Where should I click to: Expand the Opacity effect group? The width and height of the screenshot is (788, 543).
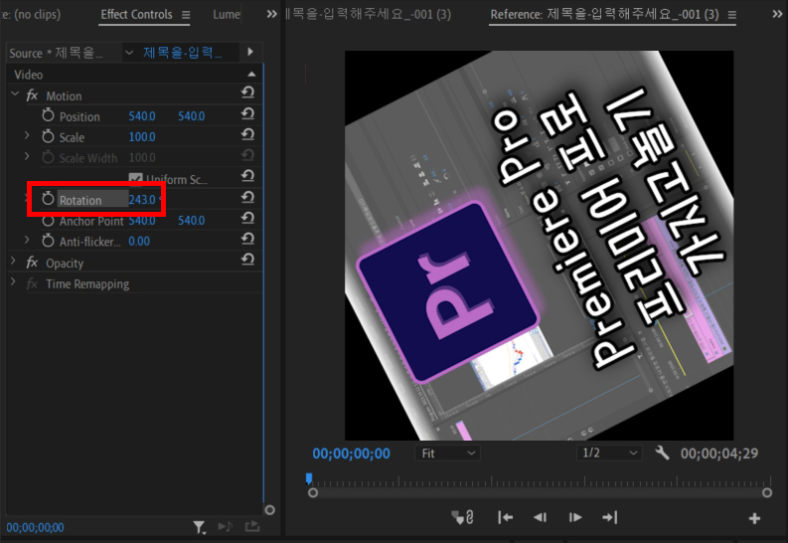pos(14,261)
